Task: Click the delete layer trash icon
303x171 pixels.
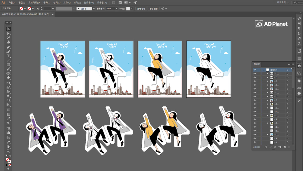Action: point(289,147)
